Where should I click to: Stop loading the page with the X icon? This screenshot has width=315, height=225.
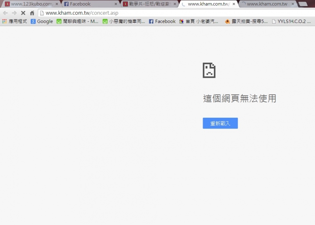pos(23,13)
